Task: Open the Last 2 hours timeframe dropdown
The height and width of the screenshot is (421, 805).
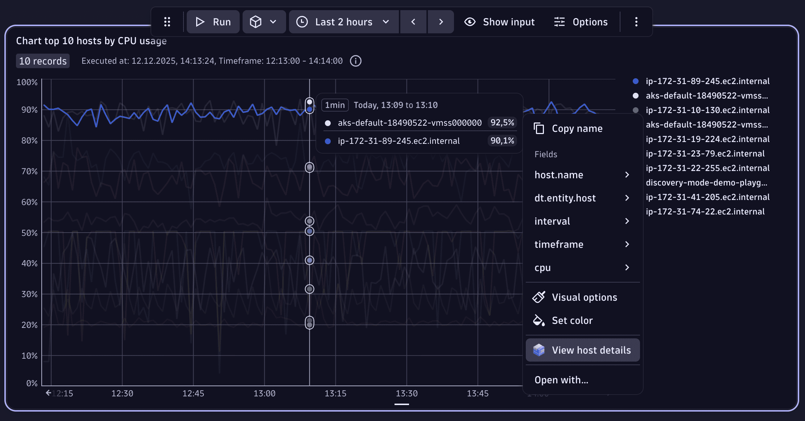Action: point(343,22)
